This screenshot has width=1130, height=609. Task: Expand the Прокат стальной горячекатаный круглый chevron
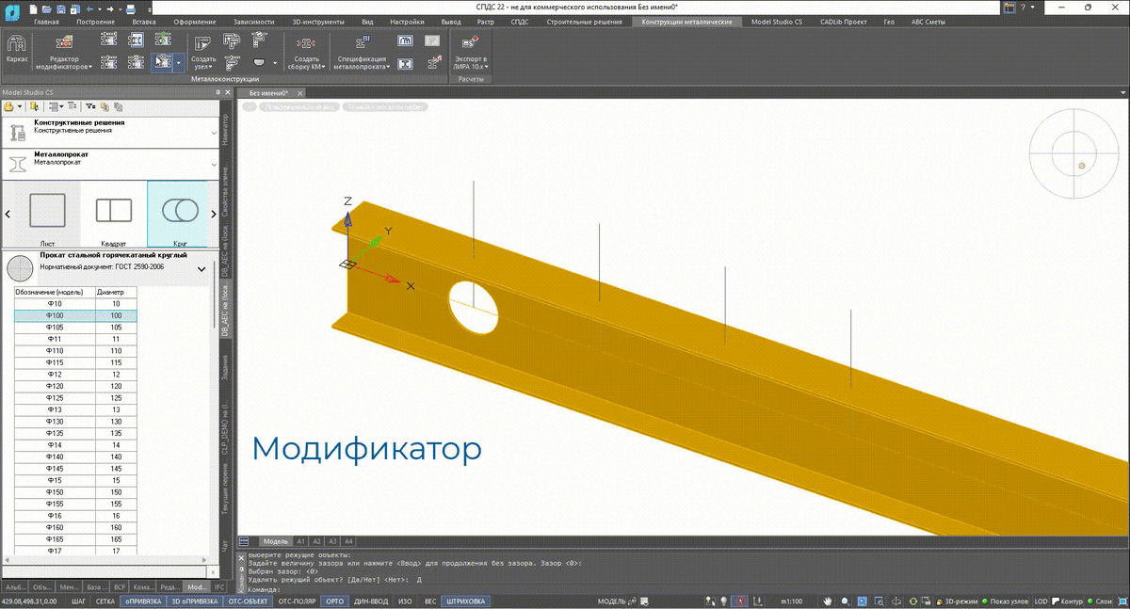(x=202, y=269)
